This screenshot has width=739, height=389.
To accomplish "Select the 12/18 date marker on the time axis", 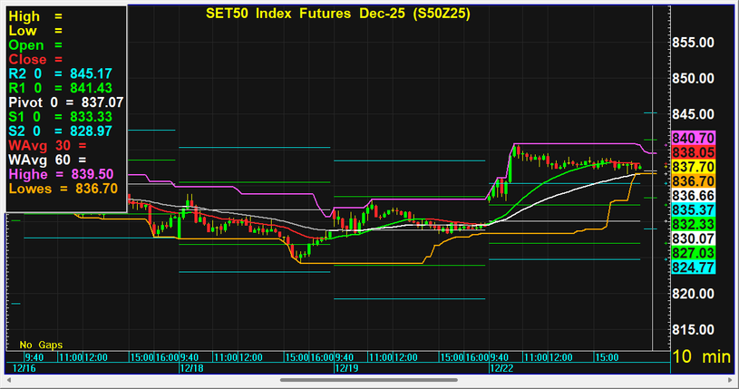I will coord(190,369).
